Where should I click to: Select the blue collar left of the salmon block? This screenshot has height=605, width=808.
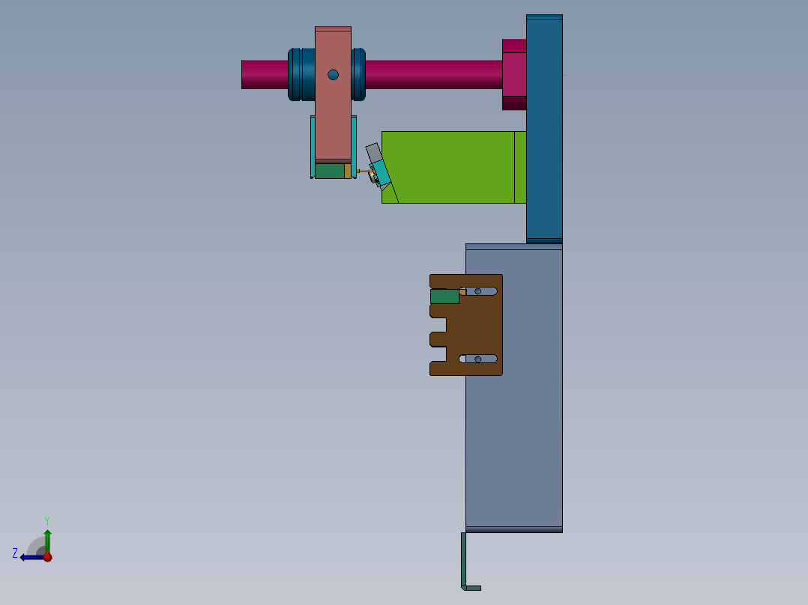pyautogui.click(x=301, y=75)
